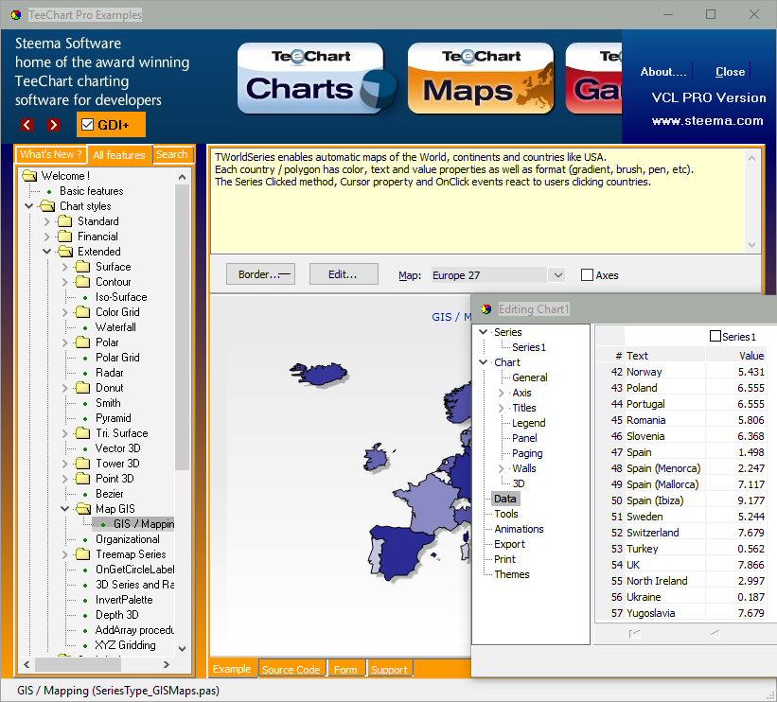Click the Edit... button
This screenshot has height=702, width=777.
point(344,274)
